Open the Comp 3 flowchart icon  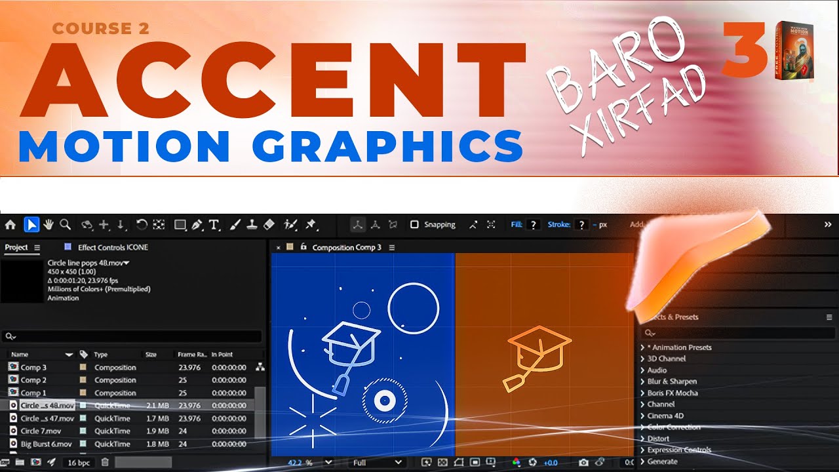point(260,367)
